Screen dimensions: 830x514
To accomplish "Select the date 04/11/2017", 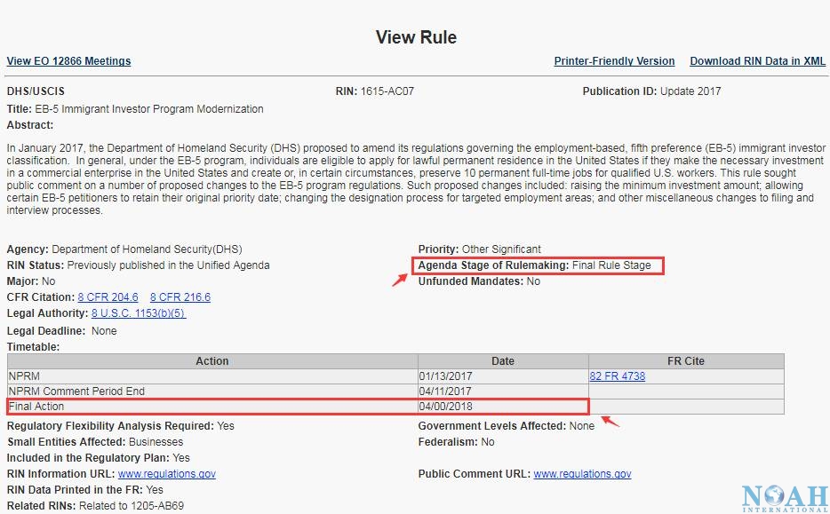I will coord(445,391).
